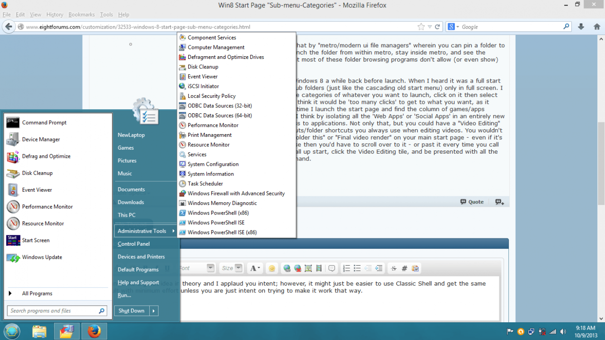
Task: Open the URL history dropdown arrow
Action: (430, 27)
